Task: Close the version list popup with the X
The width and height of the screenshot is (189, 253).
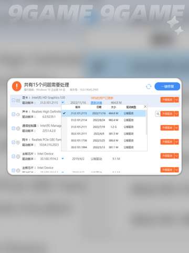Action: point(145,106)
